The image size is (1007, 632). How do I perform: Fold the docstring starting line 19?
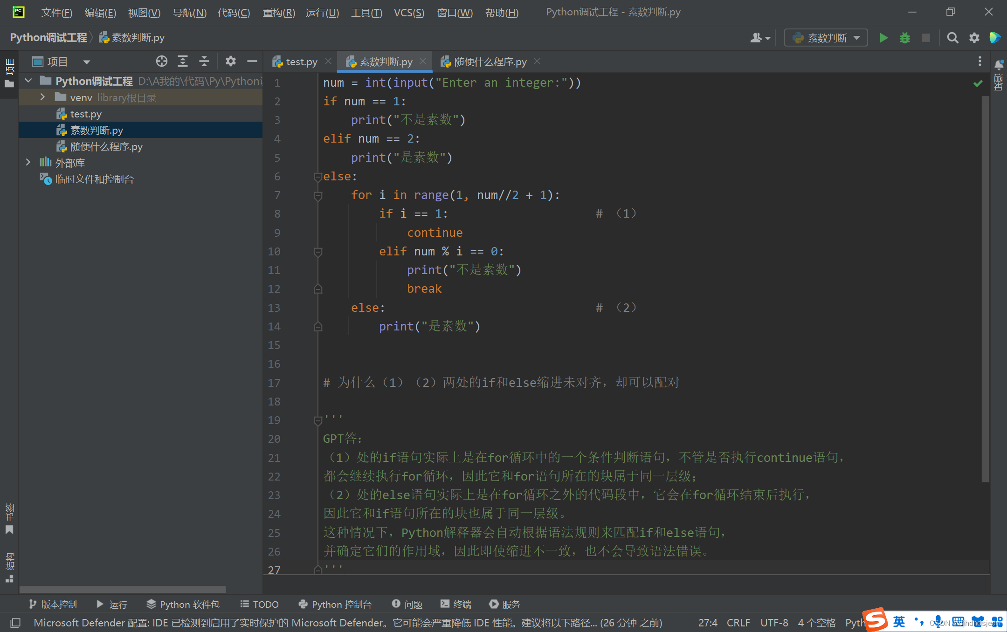pyautogui.click(x=318, y=421)
